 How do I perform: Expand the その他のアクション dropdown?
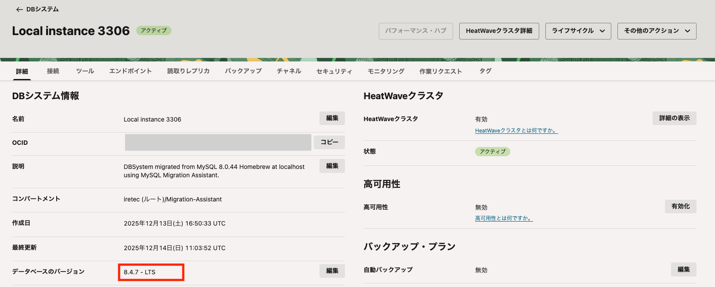(657, 31)
